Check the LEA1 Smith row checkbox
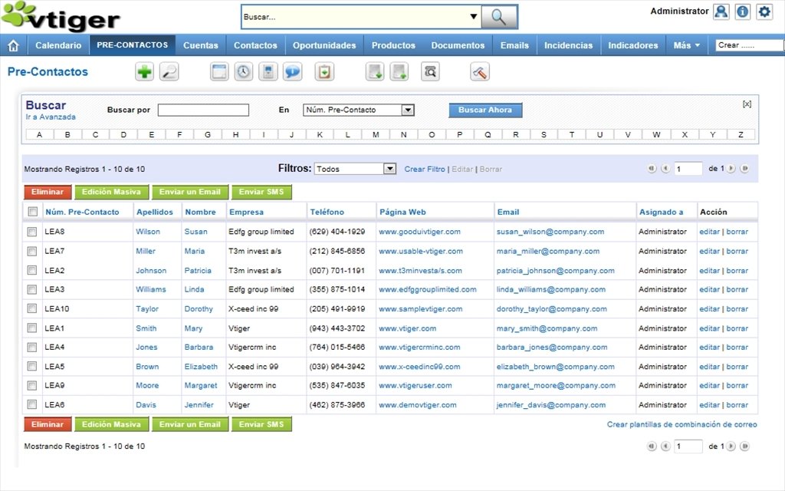This screenshot has width=785, height=491. coord(32,328)
